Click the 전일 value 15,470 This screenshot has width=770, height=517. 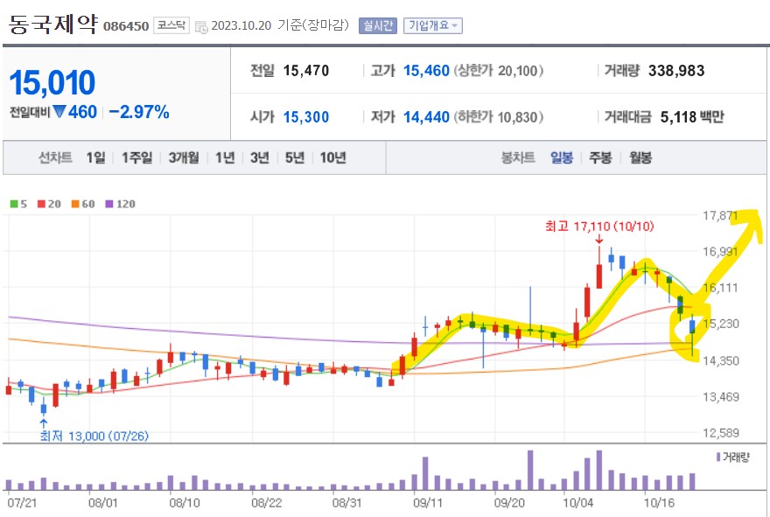click(306, 71)
